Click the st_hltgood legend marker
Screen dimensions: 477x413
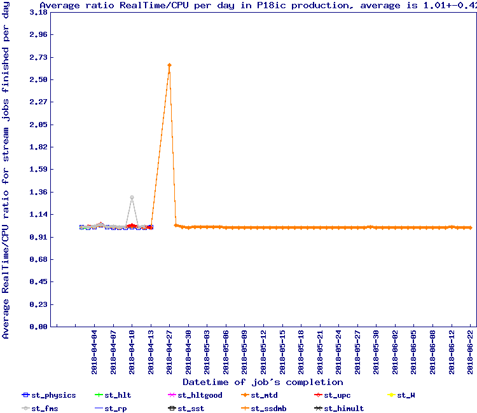tap(172, 395)
